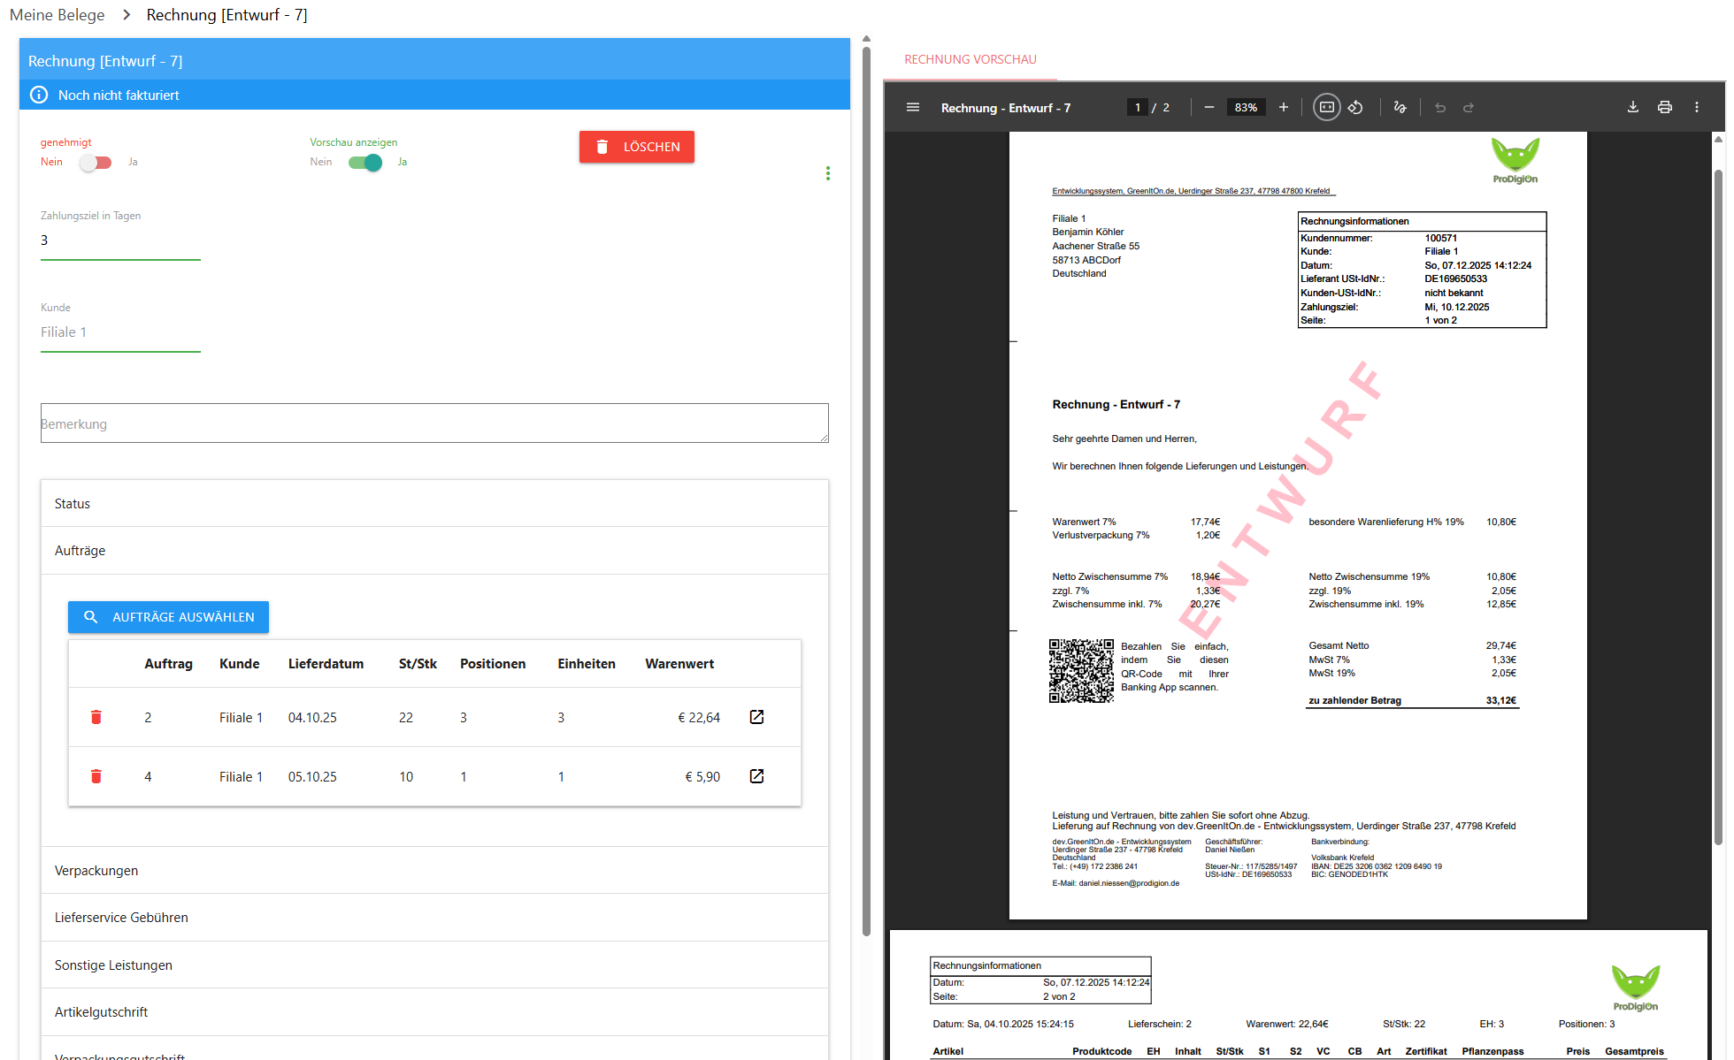1734x1060 pixels.
Task: Click the Löschen button
Action: click(637, 147)
